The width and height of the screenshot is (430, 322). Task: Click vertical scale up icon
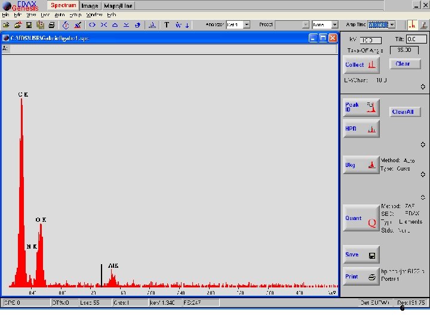pyautogui.click(x=115, y=25)
